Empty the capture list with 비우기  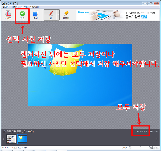(x=154, y=131)
